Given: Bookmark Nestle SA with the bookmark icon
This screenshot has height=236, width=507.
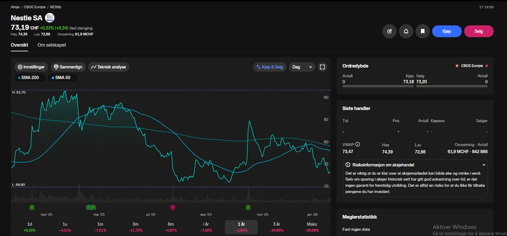Looking at the screenshot, I should 423,31.
